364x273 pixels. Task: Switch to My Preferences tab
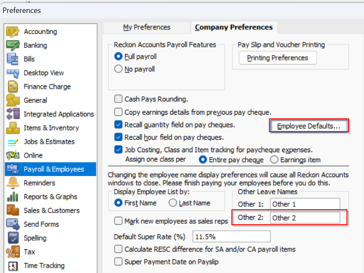point(146,27)
